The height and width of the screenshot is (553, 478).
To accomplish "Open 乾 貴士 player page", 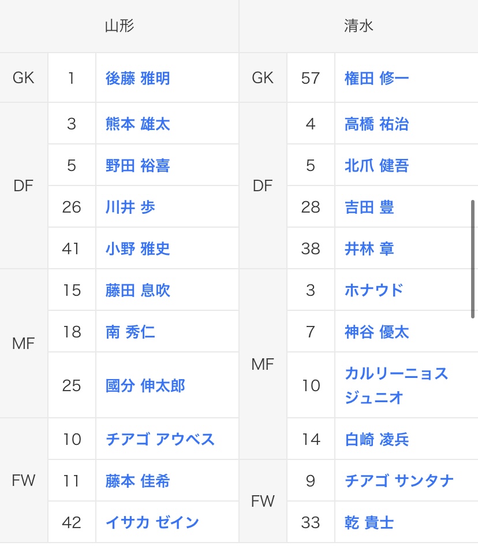I will point(369,523).
